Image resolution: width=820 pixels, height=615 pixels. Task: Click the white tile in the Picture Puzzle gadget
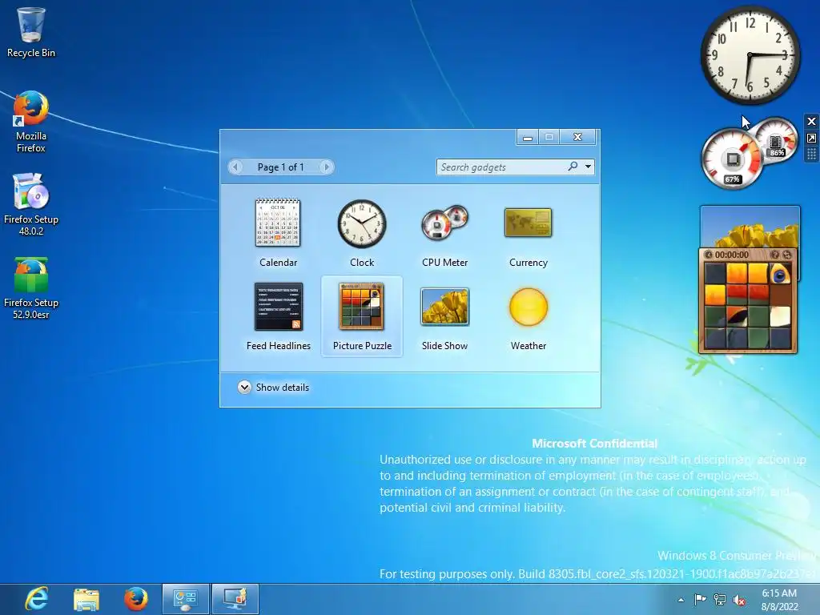[x=780, y=316]
